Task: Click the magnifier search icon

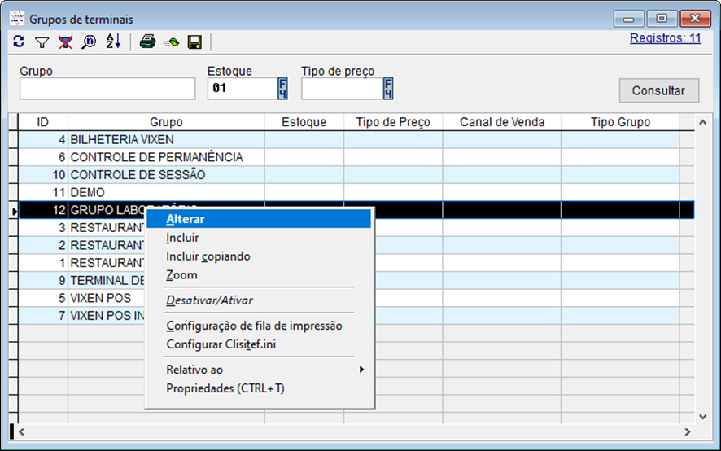Action: point(89,42)
